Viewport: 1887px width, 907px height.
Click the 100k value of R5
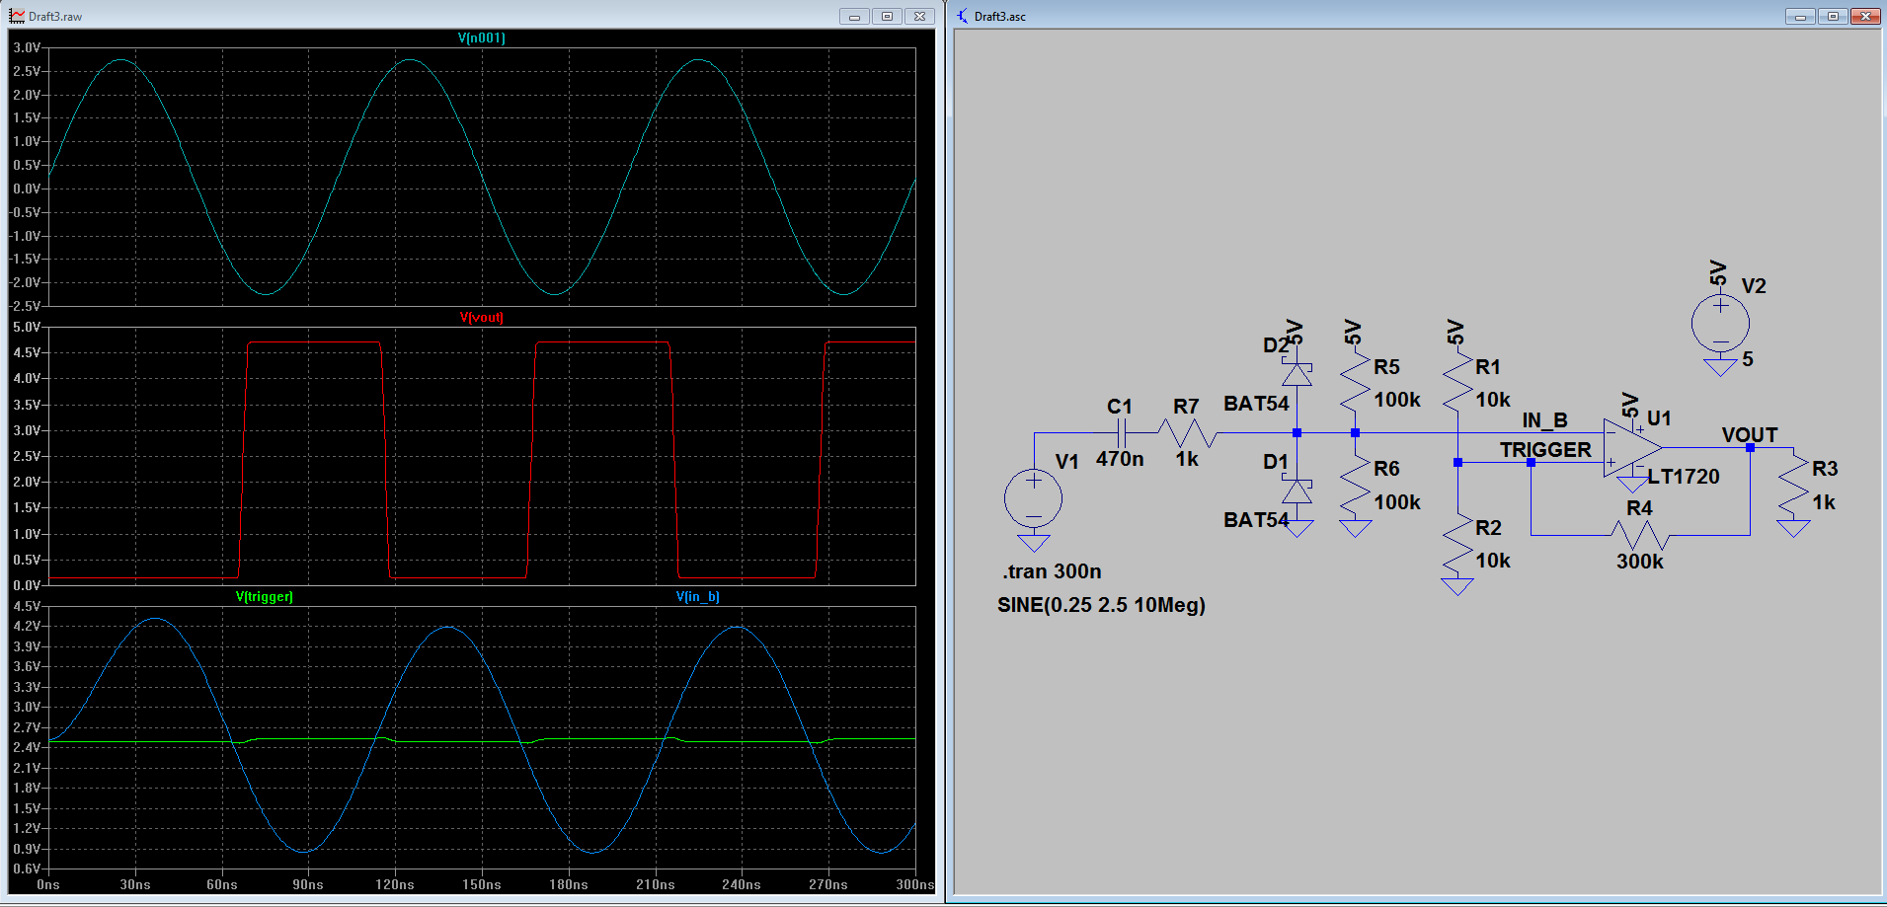(x=1397, y=400)
